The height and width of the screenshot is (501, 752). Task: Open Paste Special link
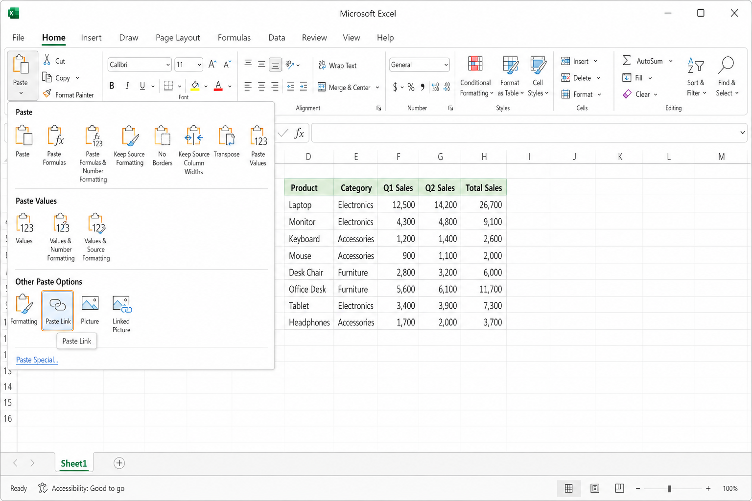click(37, 360)
